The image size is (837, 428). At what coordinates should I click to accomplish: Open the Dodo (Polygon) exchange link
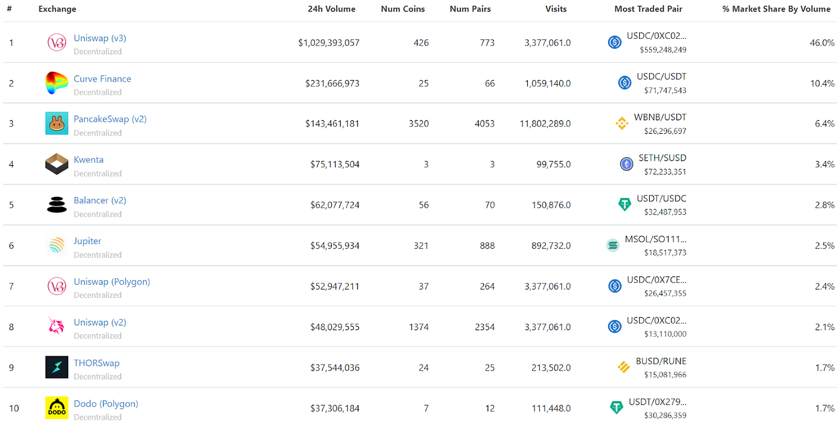point(106,404)
